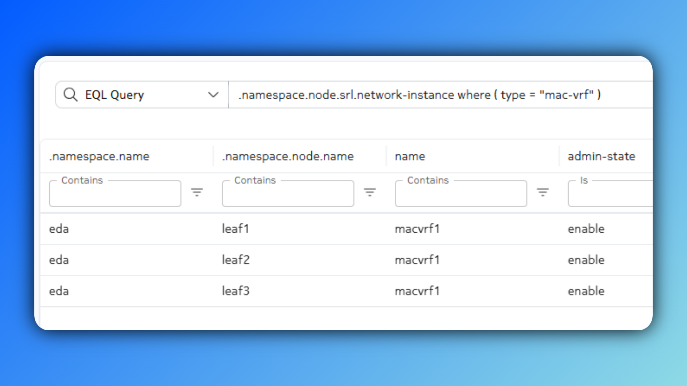Image resolution: width=687 pixels, height=386 pixels.
Task: Open filter options for the name column
Action: (543, 193)
